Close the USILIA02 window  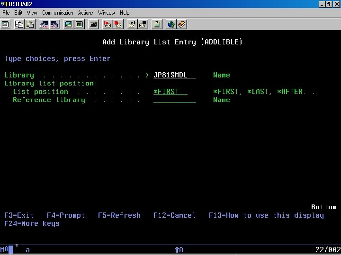coord(336,4)
